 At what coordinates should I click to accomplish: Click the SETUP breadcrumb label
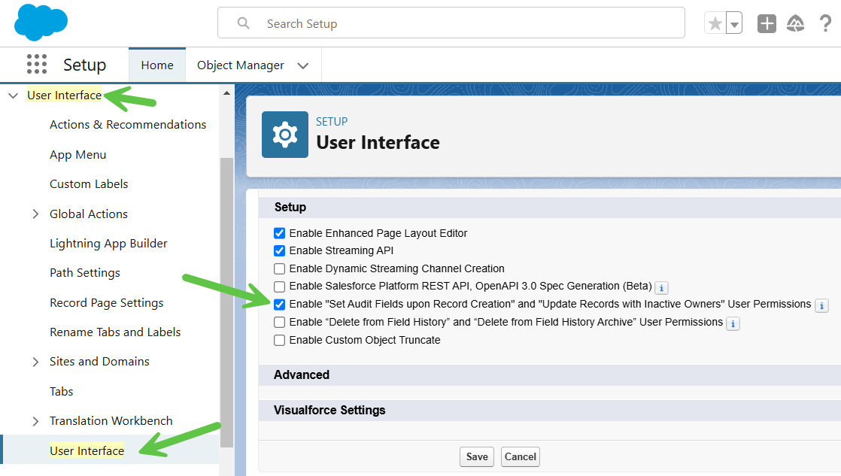click(332, 122)
